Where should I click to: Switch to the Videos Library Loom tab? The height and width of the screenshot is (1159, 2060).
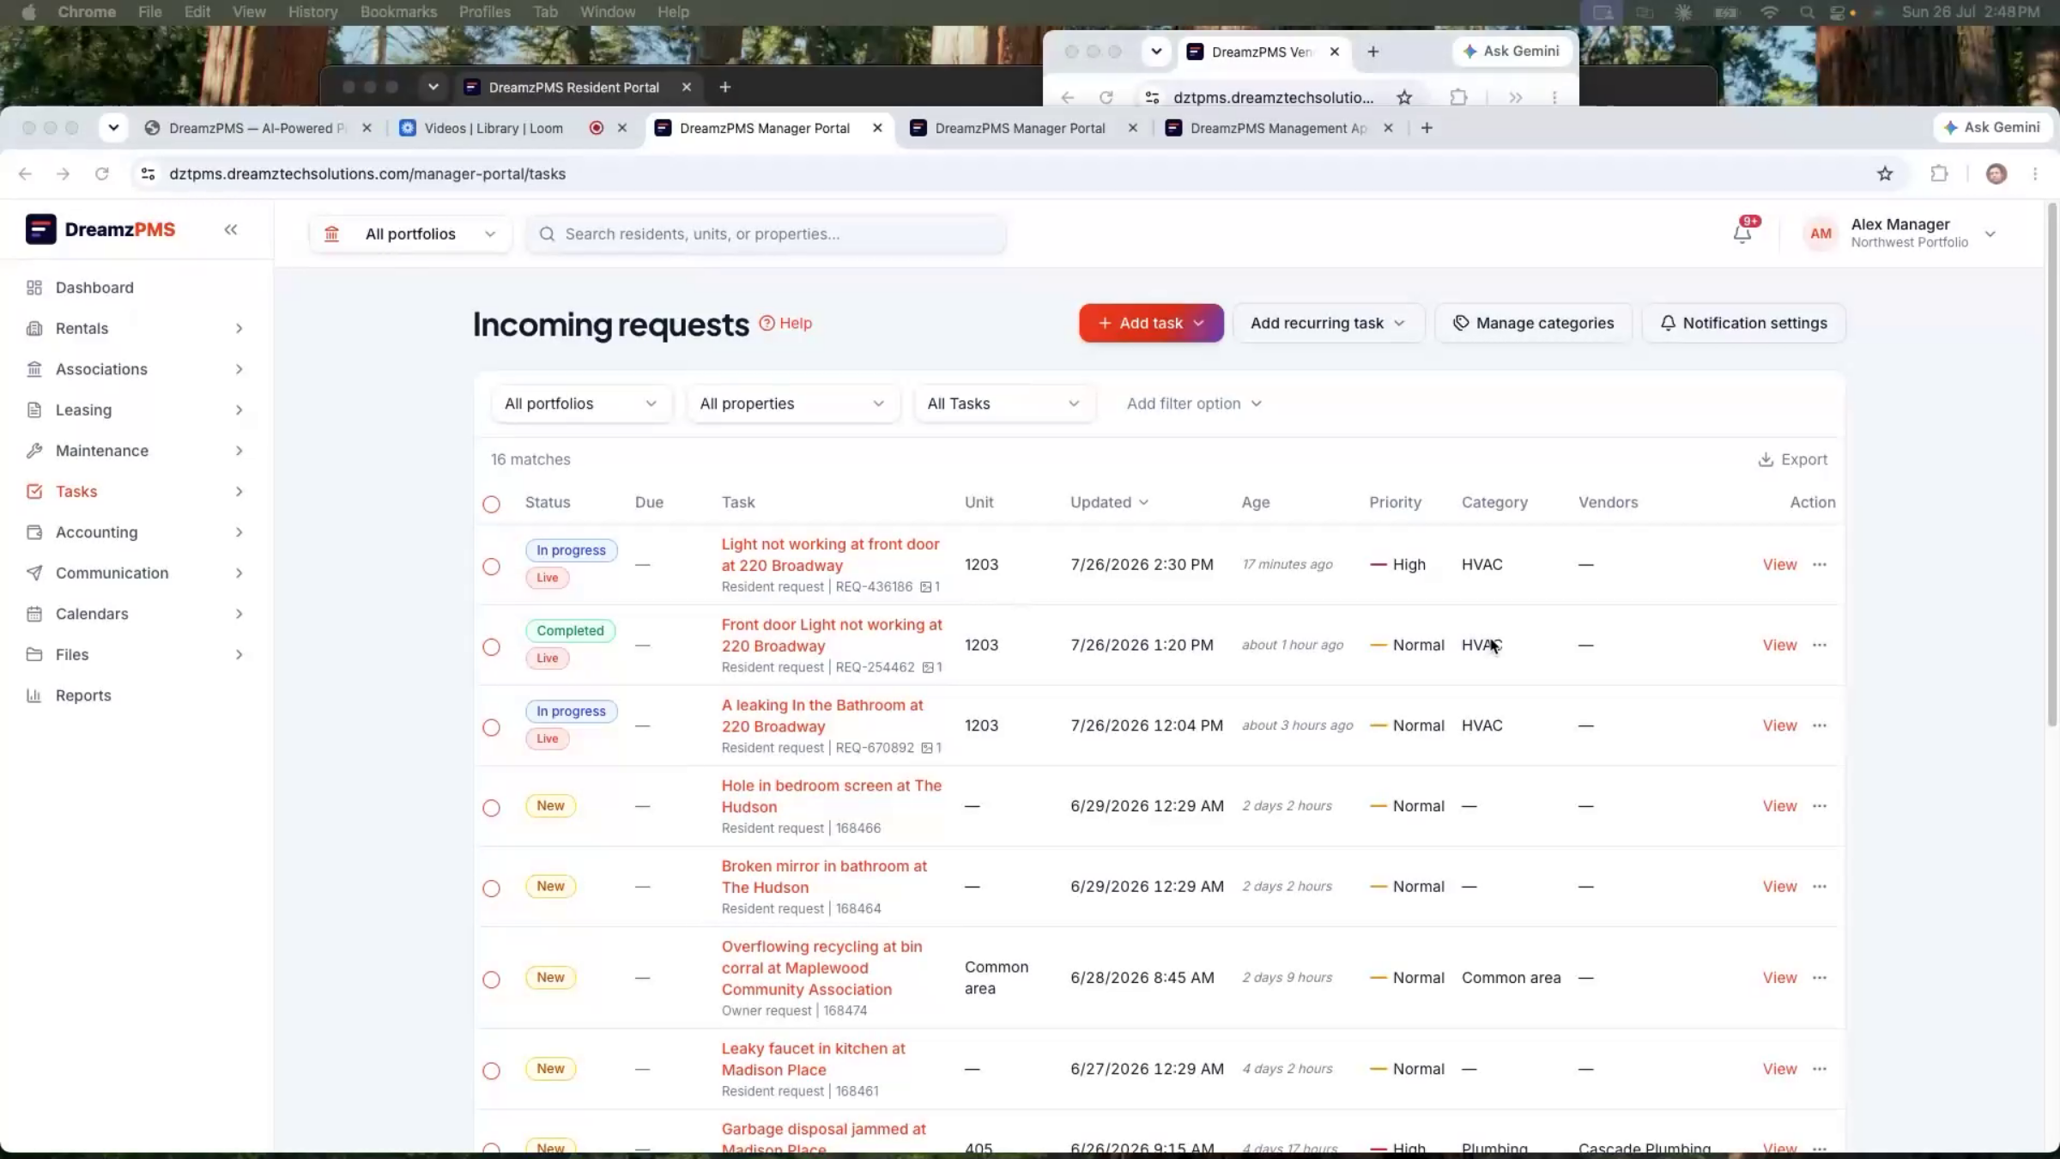pyautogui.click(x=494, y=128)
